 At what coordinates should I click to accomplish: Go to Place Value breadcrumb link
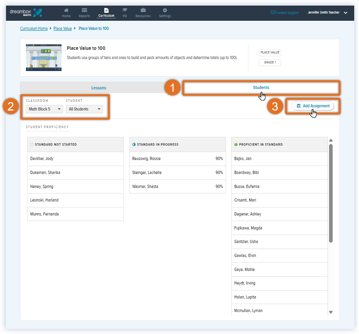pos(63,28)
